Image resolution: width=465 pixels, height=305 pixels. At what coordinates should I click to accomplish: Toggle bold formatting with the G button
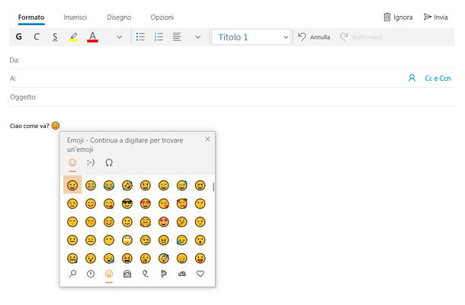coord(19,37)
